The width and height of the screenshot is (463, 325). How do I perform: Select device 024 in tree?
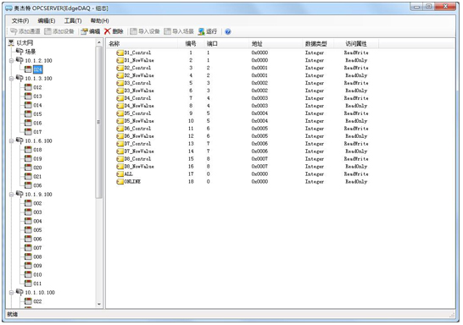point(37,70)
